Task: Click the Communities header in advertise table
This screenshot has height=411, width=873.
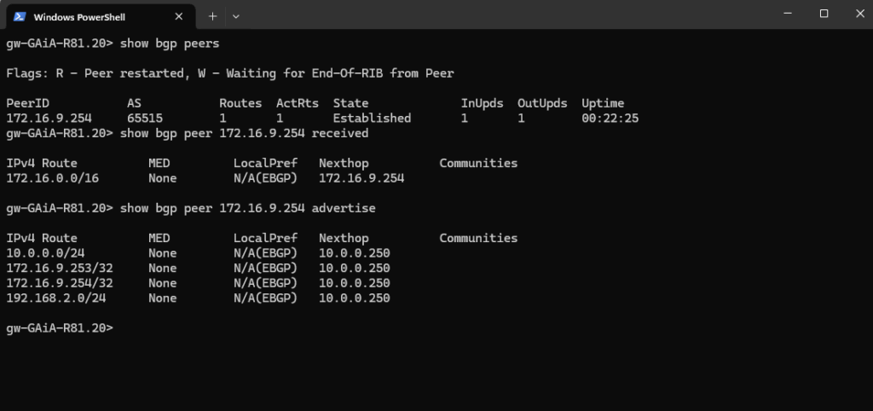Action: pyautogui.click(x=478, y=238)
